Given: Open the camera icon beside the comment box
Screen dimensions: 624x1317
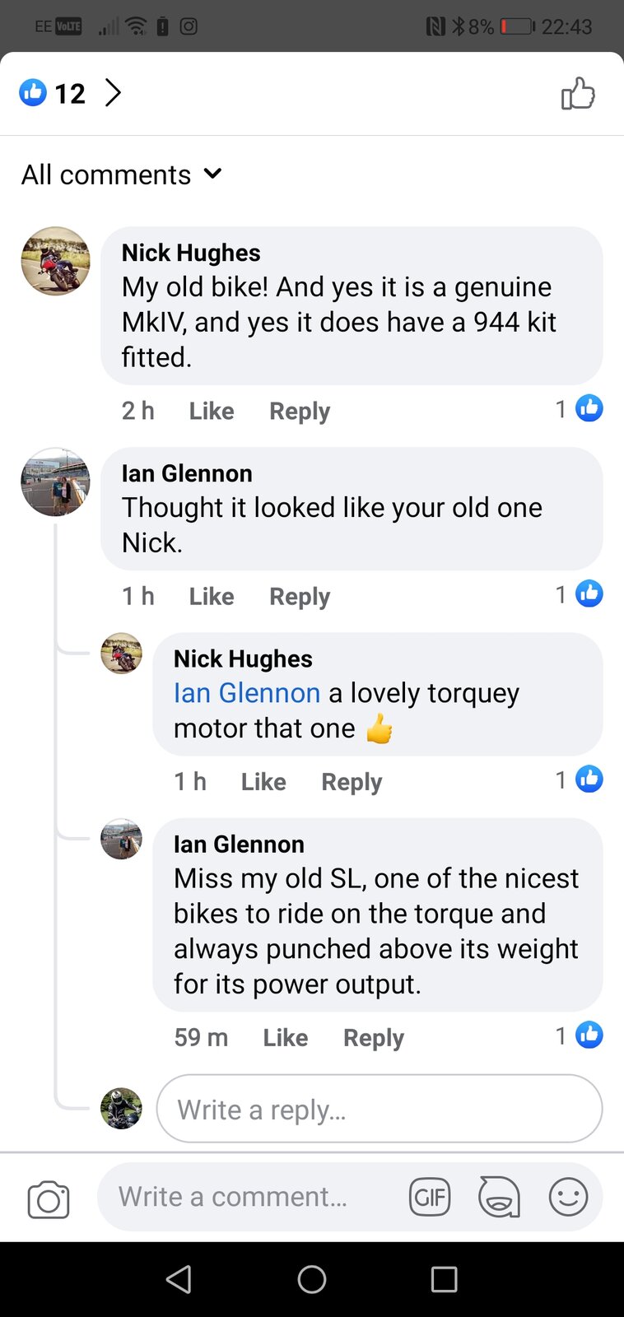Looking at the screenshot, I should [49, 1199].
